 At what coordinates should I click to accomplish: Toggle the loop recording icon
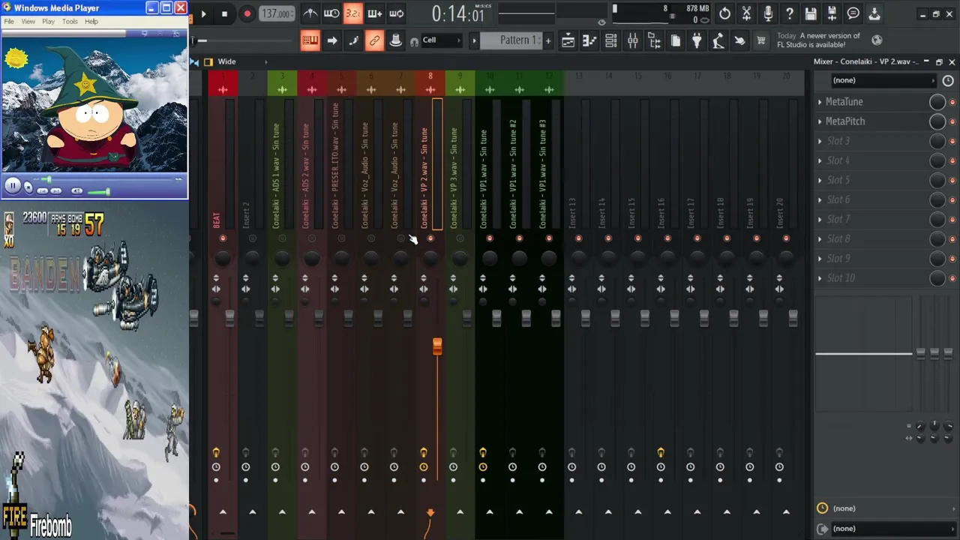click(396, 13)
